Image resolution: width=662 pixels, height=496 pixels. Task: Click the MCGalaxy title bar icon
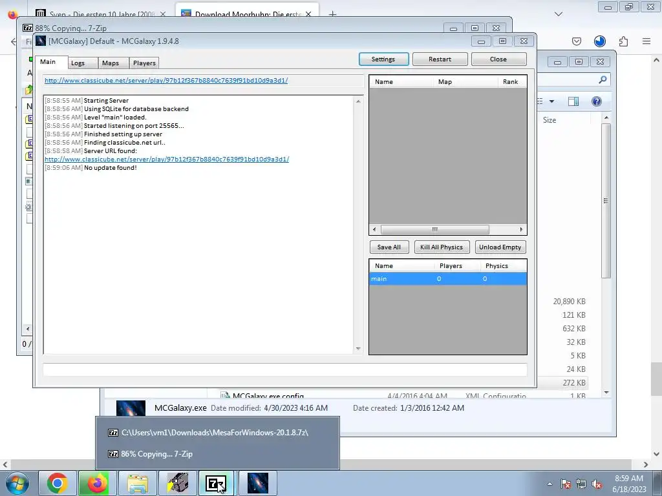[x=41, y=41]
